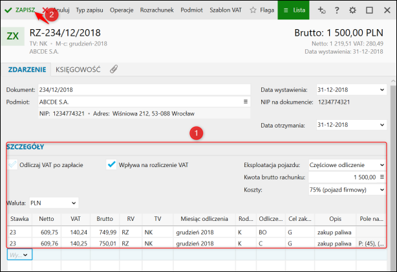Select Odliczenie cell BO
Image resolution: width=397 pixels, height=272 pixels.
coord(271,232)
